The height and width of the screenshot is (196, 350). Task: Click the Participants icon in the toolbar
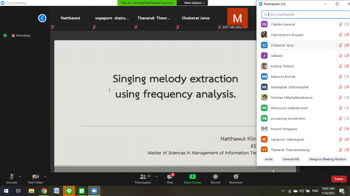point(143,177)
